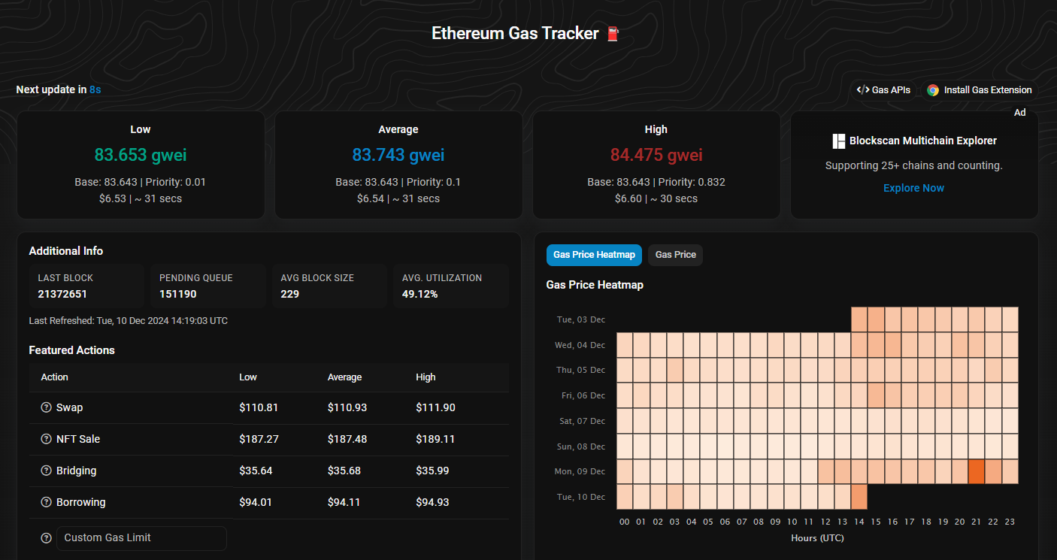The height and width of the screenshot is (560, 1057).
Task: Click the last block number 21372651
Action: click(x=62, y=294)
